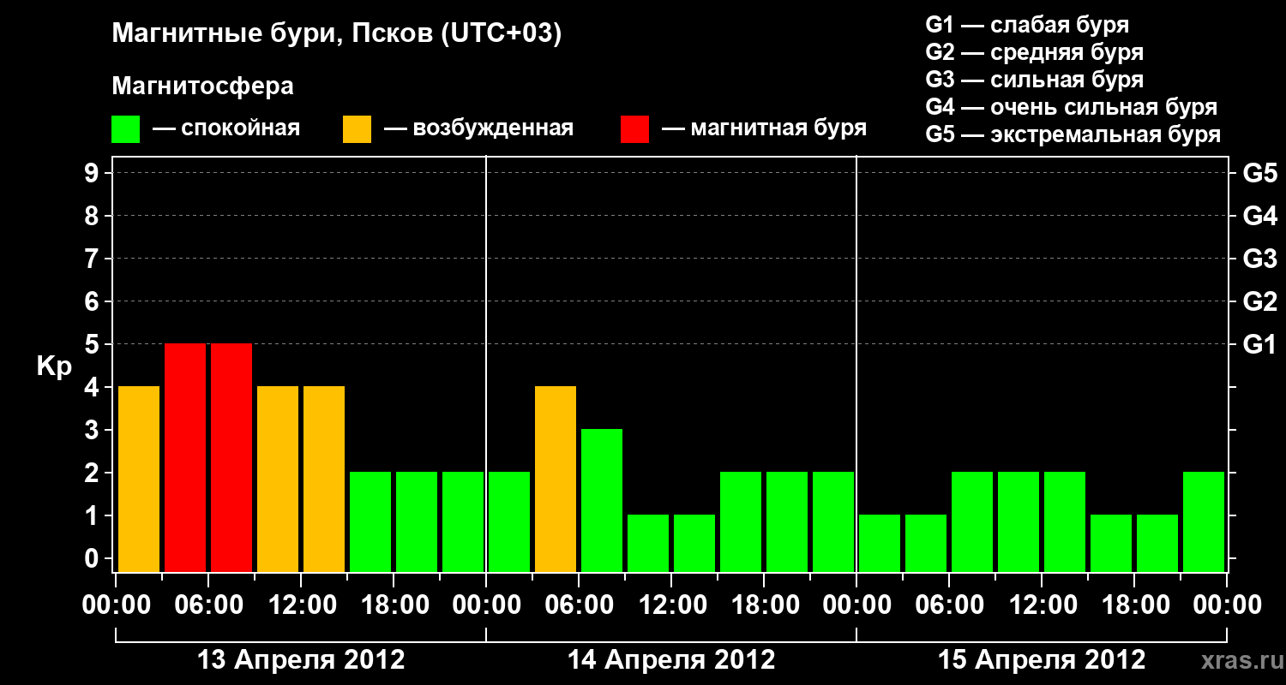This screenshot has width=1286, height=685.
Task: Click the green bar for 03:00–06:00 on 15 April
Action: coord(926,543)
